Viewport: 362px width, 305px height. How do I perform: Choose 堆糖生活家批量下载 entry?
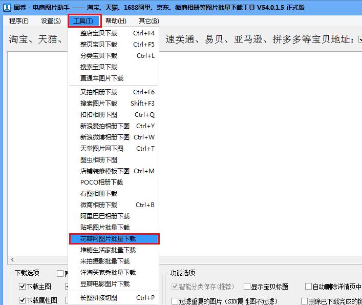pos(114,250)
